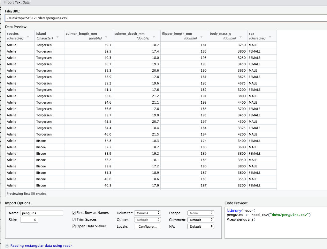Image resolution: width=327 pixels, height=249 pixels.
Task: Open the Quotes dropdown
Action: click(x=147, y=219)
